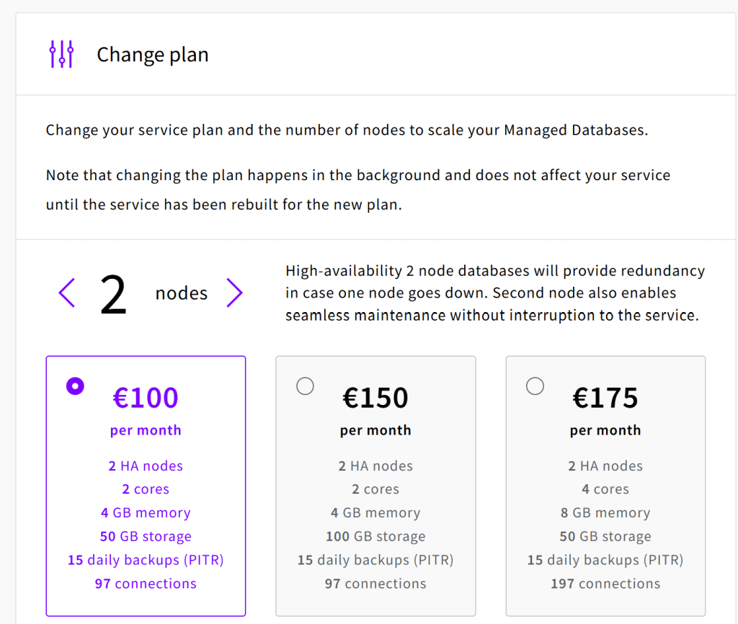Select the €150 per month radio button
The height and width of the screenshot is (624, 738).
(x=305, y=386)
